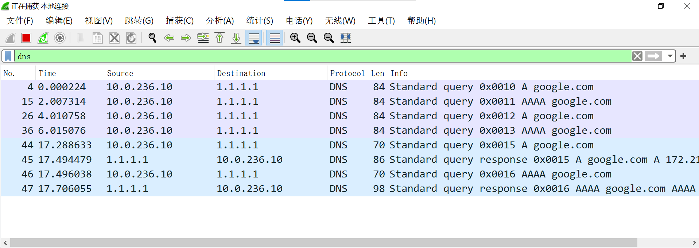Select packet 4 query 0x0010
699x248 pixels.
(x=349, y=87)
